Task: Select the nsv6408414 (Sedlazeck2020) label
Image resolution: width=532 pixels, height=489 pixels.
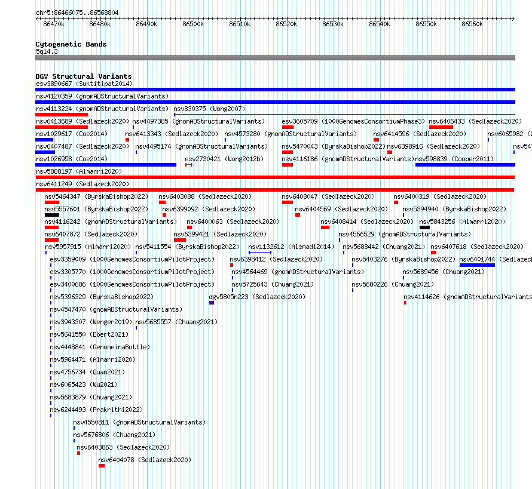Action: [x=367, y=222]
